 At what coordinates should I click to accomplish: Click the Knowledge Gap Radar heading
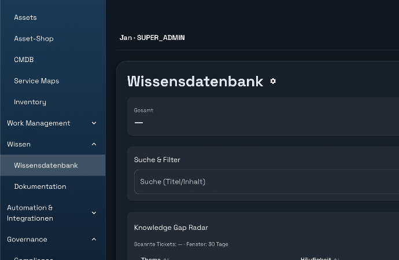(171, 228)
